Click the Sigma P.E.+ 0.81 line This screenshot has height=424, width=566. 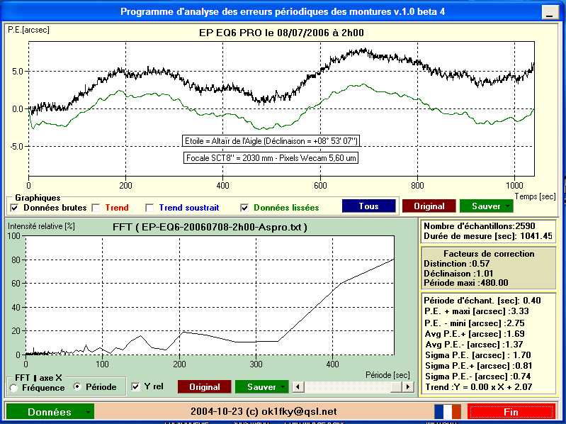pyautogui.click(x=479, y=365)
